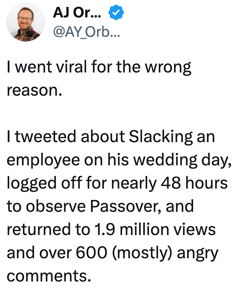Click the final word "comments."
239x292 pixels.
48,275
